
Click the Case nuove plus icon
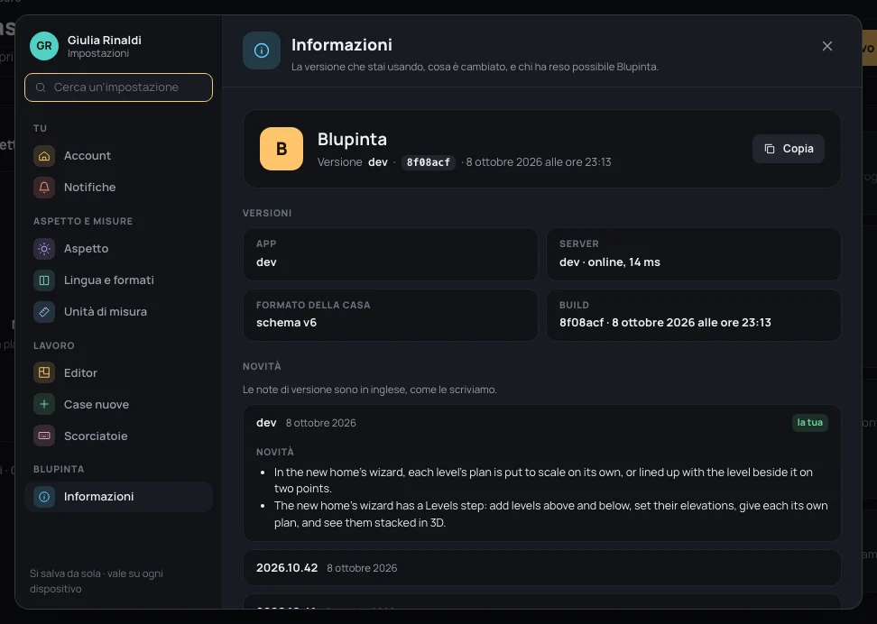[44, 404]
